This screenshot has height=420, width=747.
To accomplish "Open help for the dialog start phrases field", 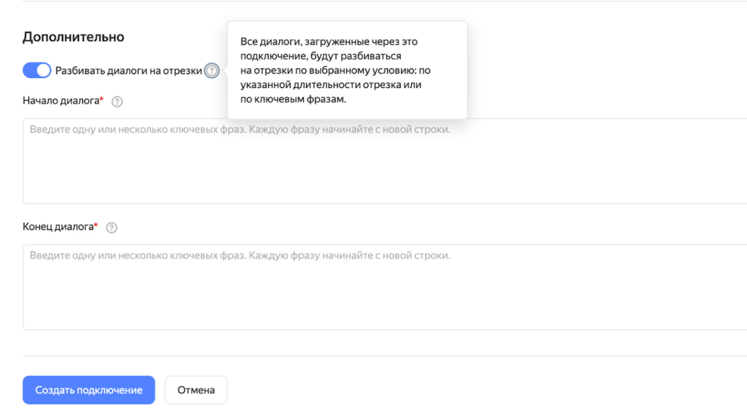I will 117,101.
